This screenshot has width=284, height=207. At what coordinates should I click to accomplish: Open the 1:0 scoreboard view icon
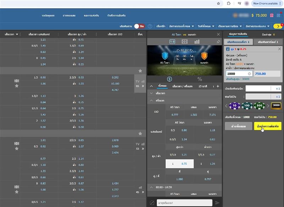[172, 42]
